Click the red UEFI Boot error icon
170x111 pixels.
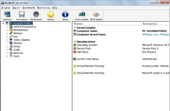(75, 52)
